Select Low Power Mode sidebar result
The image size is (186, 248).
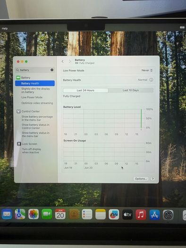pos(32,97)
